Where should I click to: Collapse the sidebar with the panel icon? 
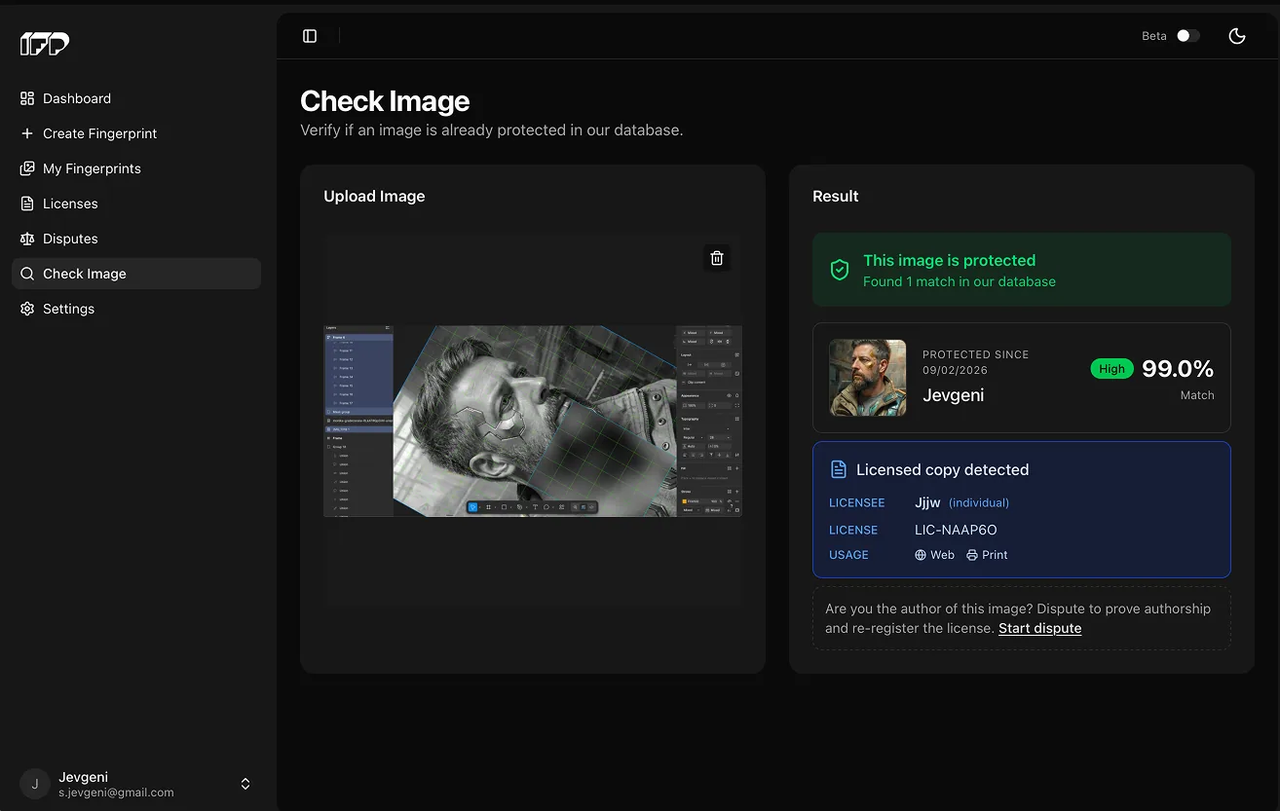click(x=310, y=36)
